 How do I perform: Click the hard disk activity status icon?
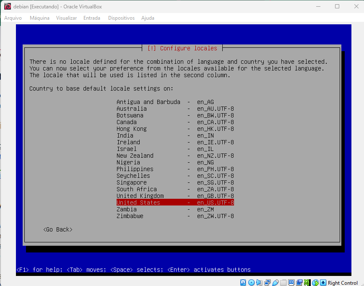click(243, 283)
